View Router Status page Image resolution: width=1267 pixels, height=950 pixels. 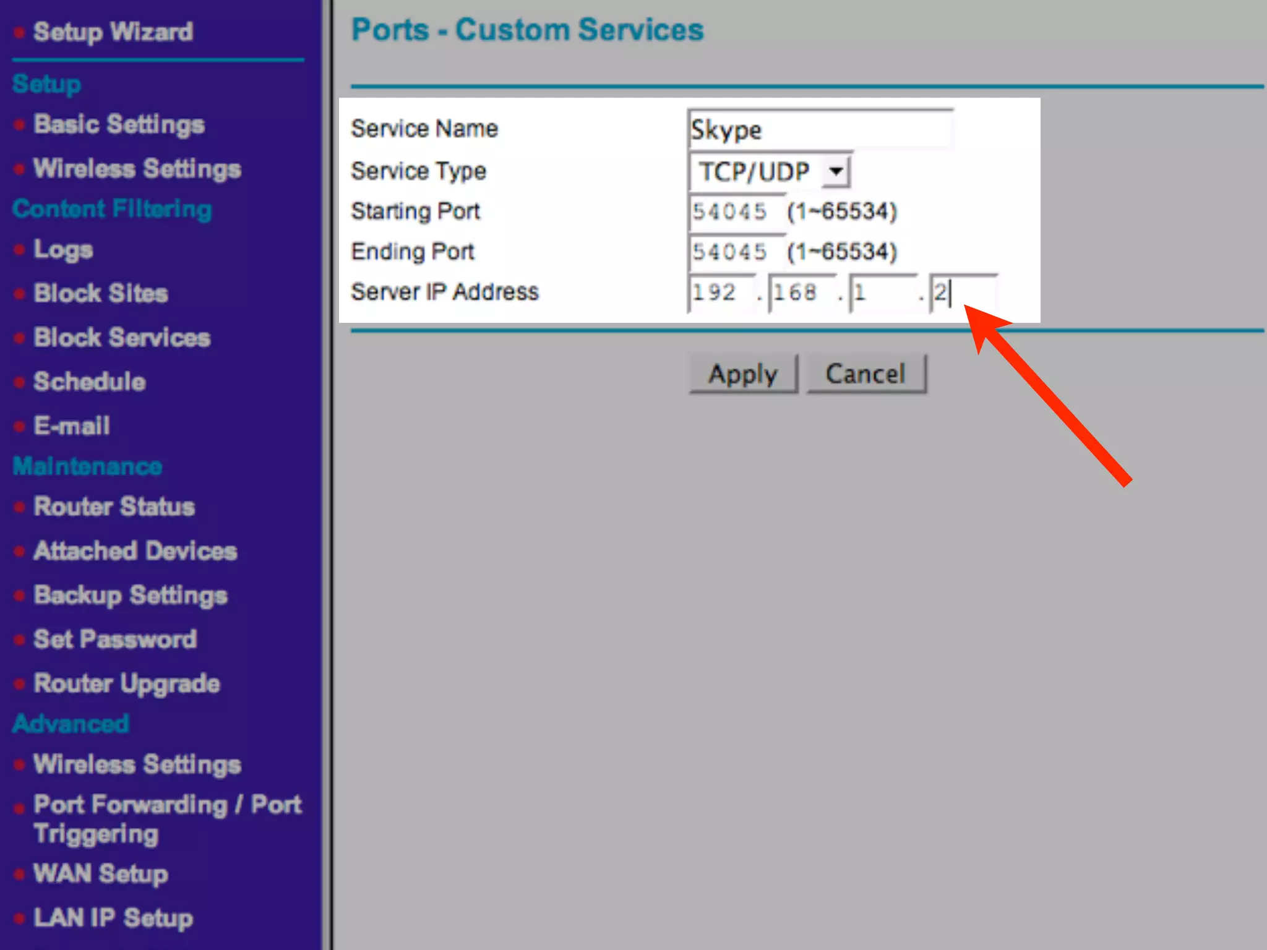tap(114, 507)
